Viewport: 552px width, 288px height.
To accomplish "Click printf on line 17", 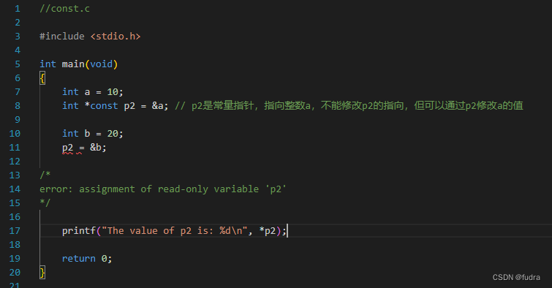I will [x=79, y=230].
